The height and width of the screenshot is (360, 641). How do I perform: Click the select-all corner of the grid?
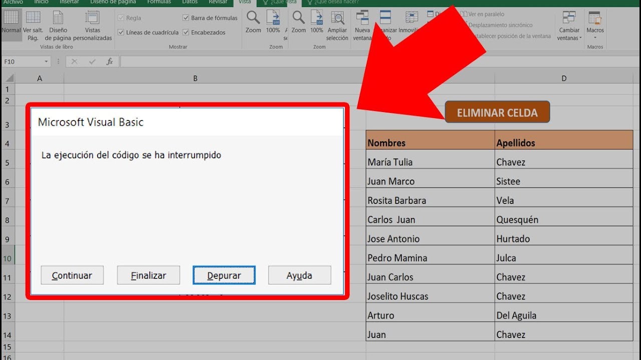[8, 78]
